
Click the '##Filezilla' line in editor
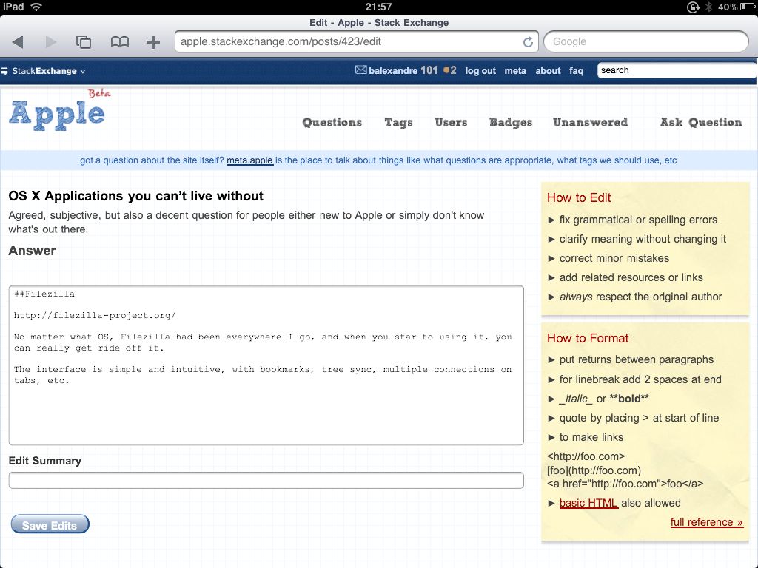click(x=44, y=294)
